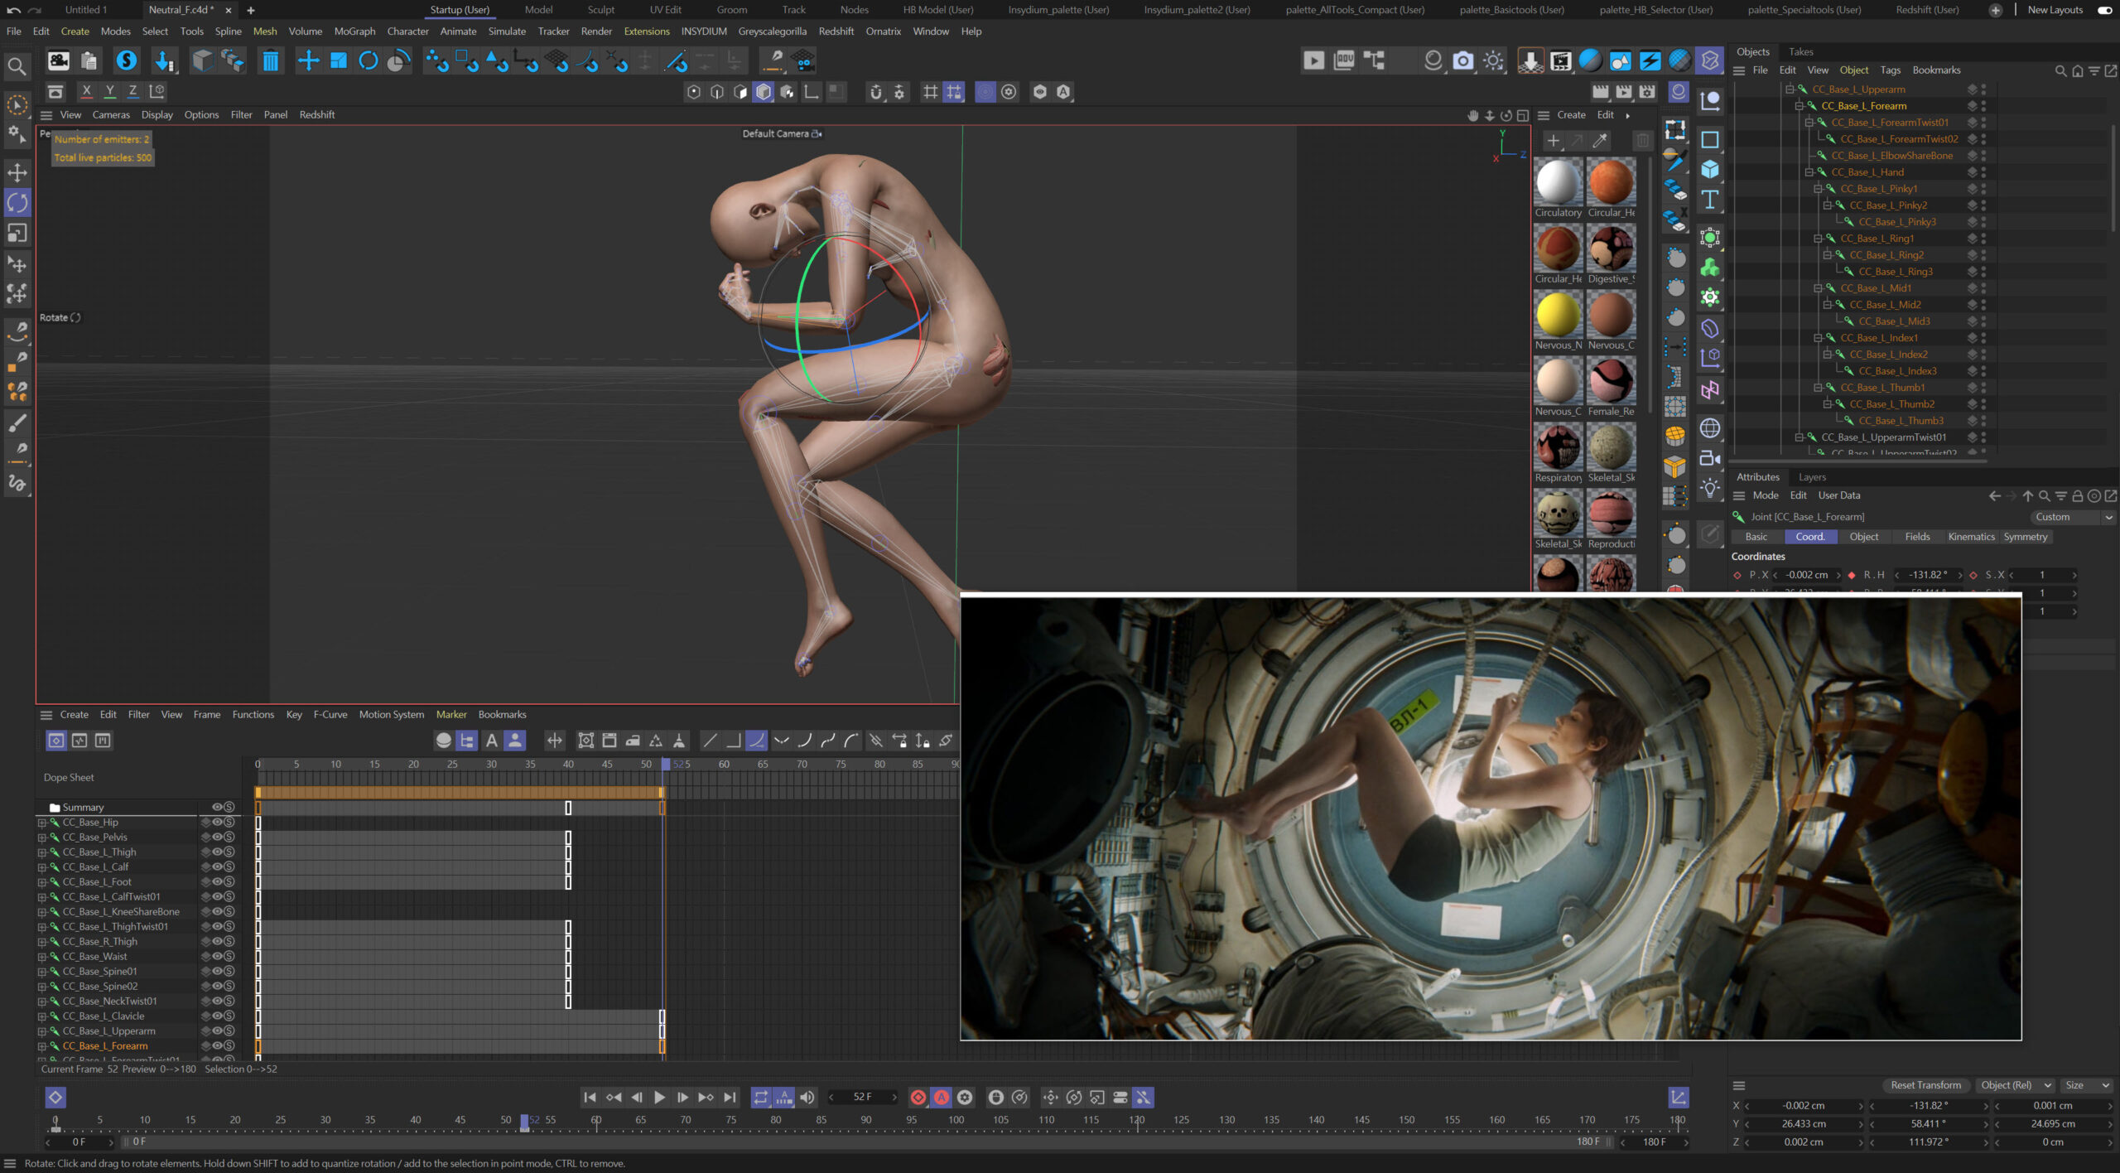This screenshot has width=2120, height=1173.
Task: Switch to the Kinematics tab
Action: point(1971,537)
